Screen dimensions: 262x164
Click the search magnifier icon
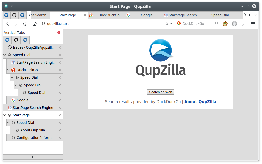(217, 23)
